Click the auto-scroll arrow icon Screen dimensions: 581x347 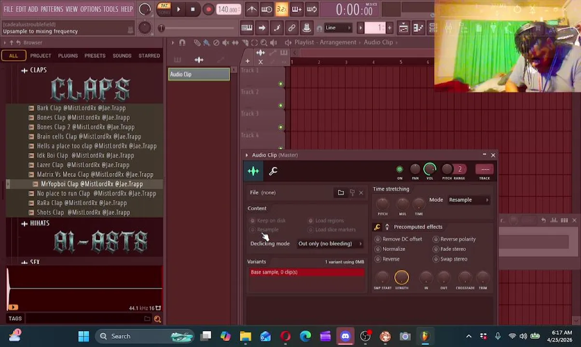pos(262,27)
